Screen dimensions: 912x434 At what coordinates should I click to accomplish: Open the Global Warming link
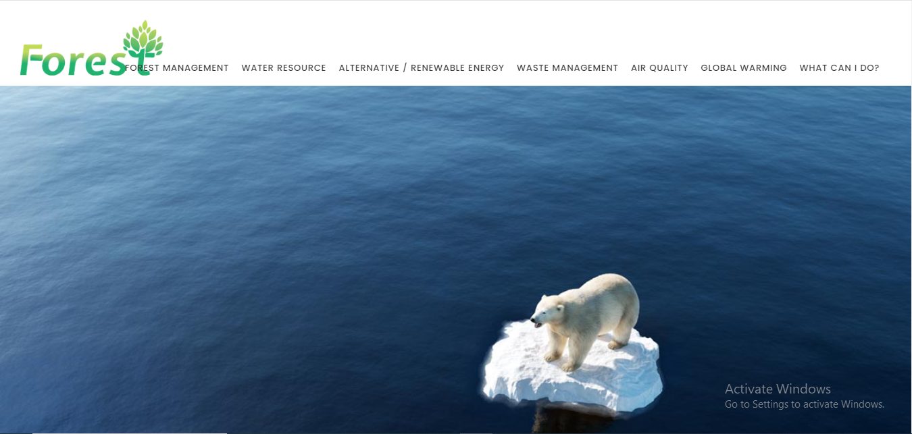pos(744,68)
